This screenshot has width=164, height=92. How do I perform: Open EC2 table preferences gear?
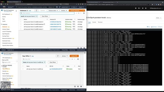point(84,13)
